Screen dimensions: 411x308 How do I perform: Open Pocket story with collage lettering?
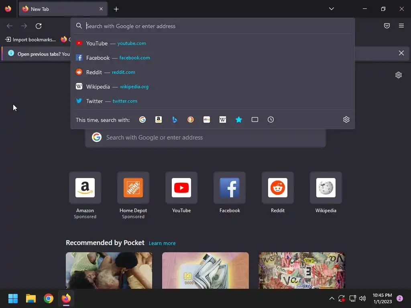pos(302,271)
